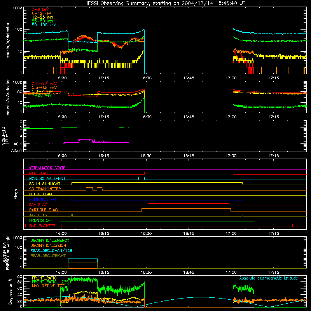Click the 16:30 time label under the top panel
This screenshot has height=311, width=311.
[146, 78]
